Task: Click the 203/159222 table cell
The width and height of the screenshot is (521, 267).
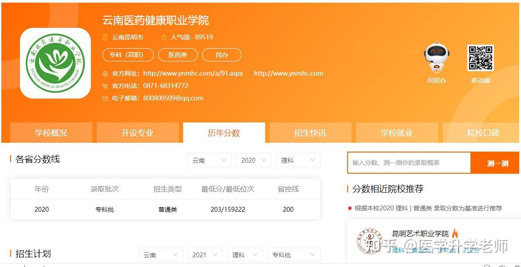Action: [x=228, y=210]
